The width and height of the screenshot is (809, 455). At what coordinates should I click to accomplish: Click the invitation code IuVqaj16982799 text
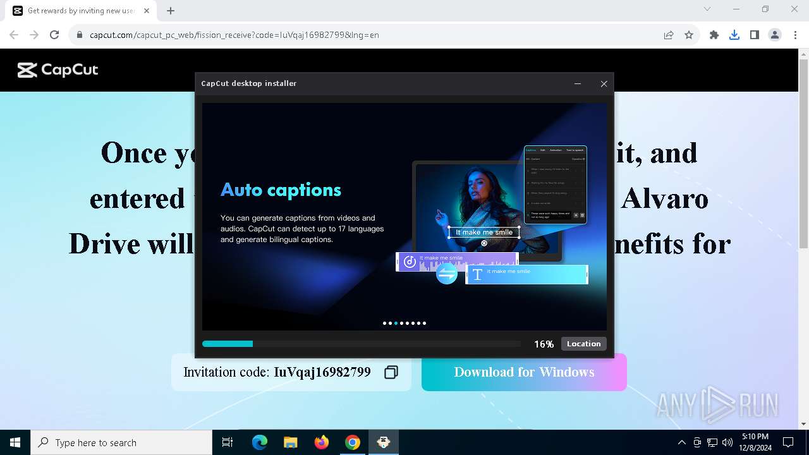(322, 372)
